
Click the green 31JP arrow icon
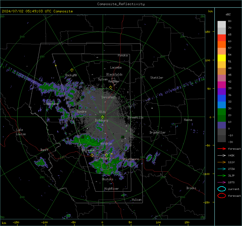pyautogui.click(x=222, y=175)
